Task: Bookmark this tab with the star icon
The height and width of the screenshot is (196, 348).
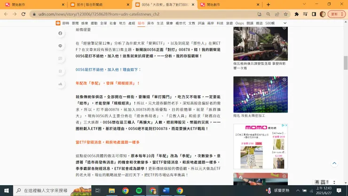Action: (285, 14)
